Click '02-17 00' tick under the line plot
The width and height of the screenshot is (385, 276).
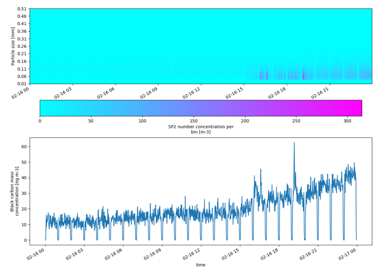tap(348, 254)
